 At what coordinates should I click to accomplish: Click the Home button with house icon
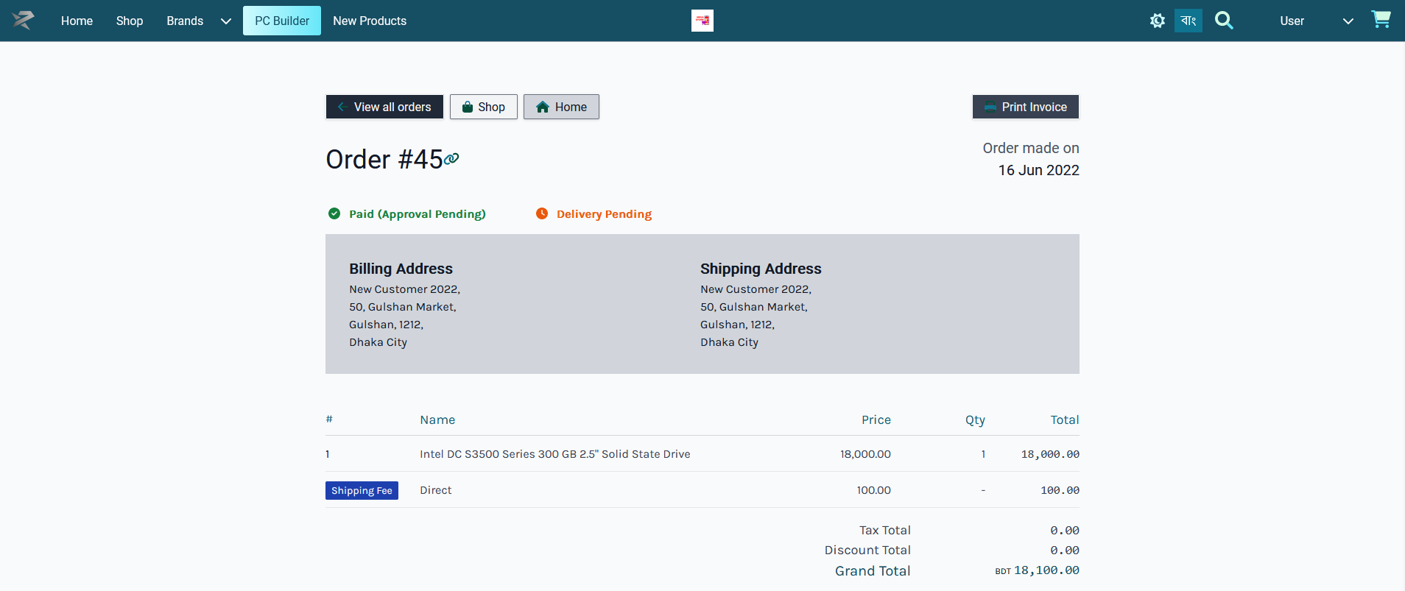click(561, 107)
